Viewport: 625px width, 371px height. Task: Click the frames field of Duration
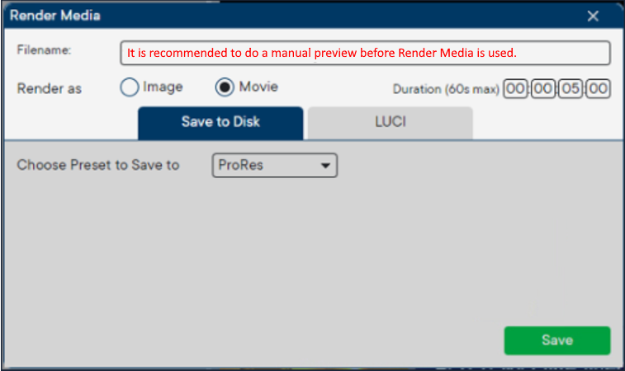(x=598, y=88)
